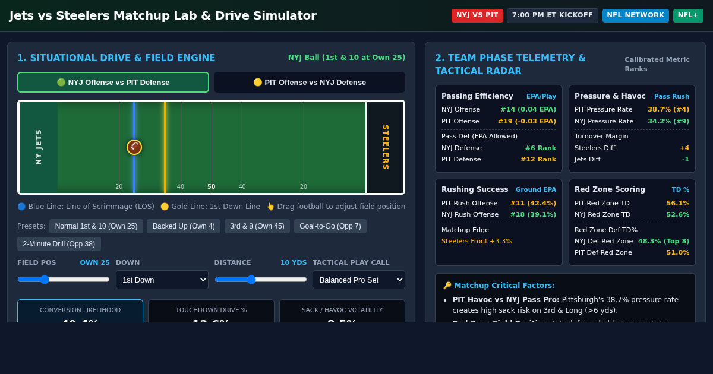The image size is (713, 374).
Task: Click 'Calibrated Metric Ranks' label
Action: (657, 65)
